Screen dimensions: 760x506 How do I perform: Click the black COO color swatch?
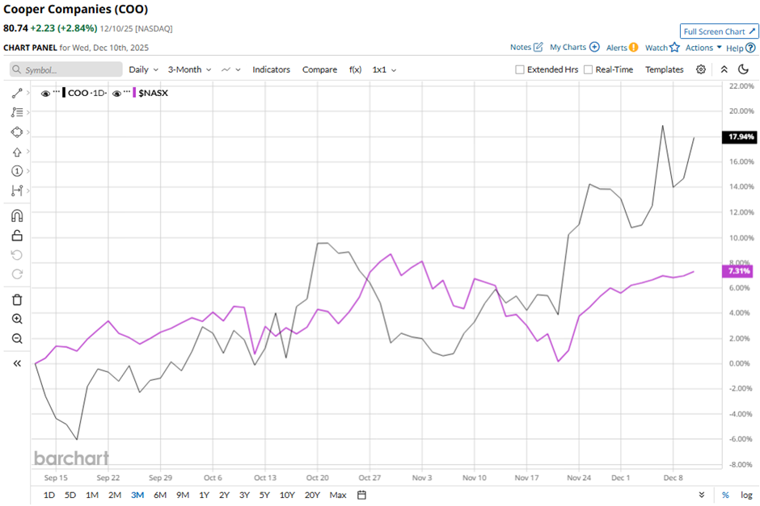pos(64,93)
